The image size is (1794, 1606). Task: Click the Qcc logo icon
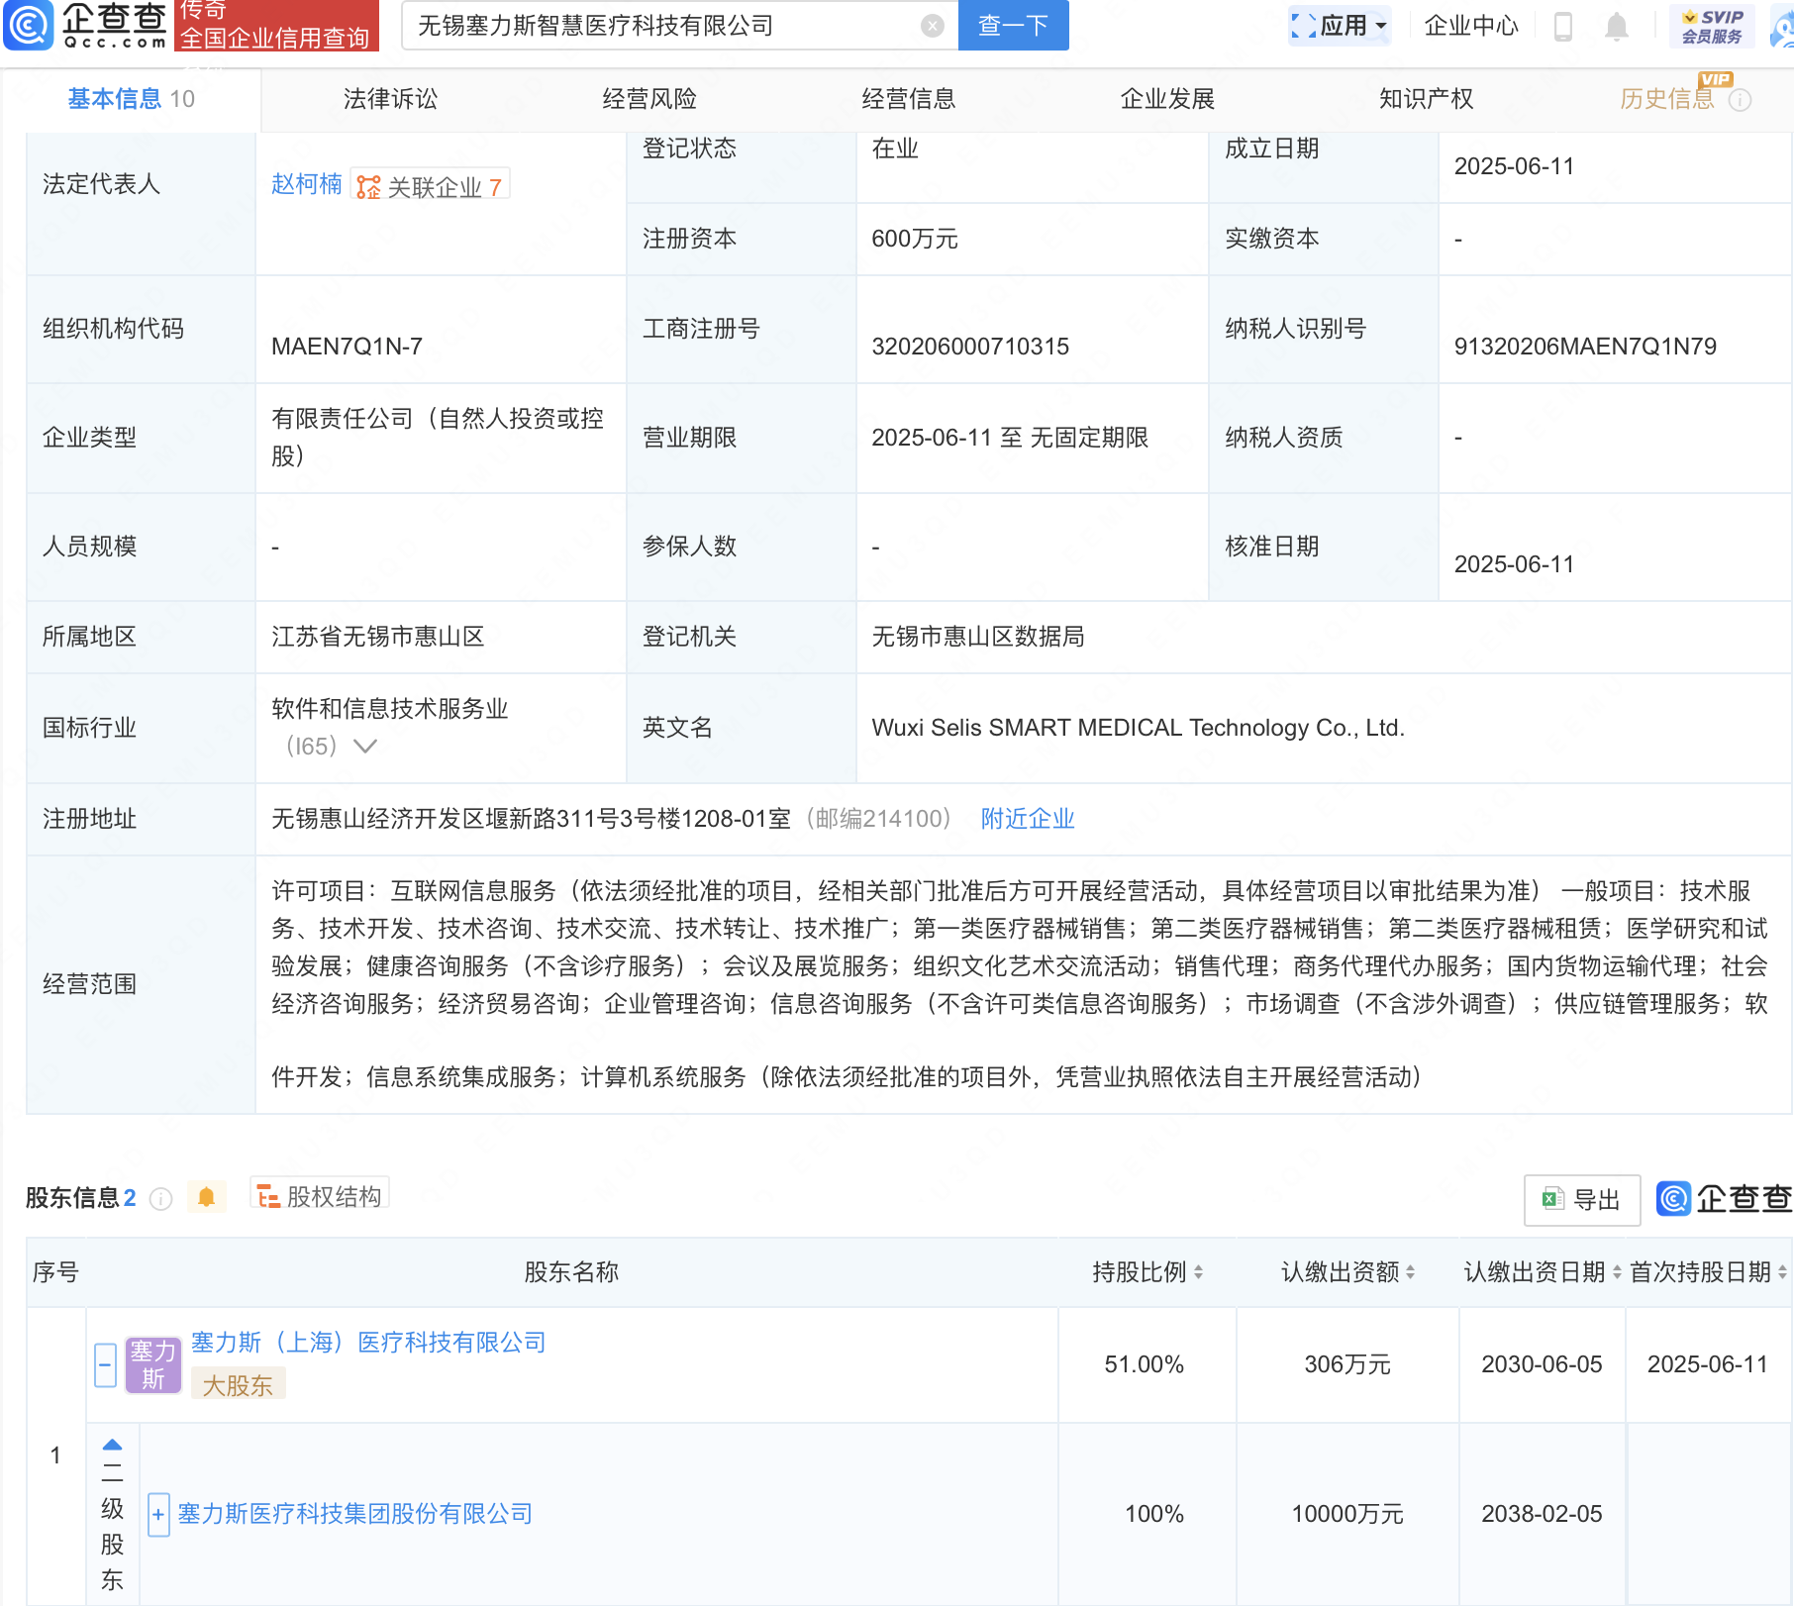pos(28,25)
